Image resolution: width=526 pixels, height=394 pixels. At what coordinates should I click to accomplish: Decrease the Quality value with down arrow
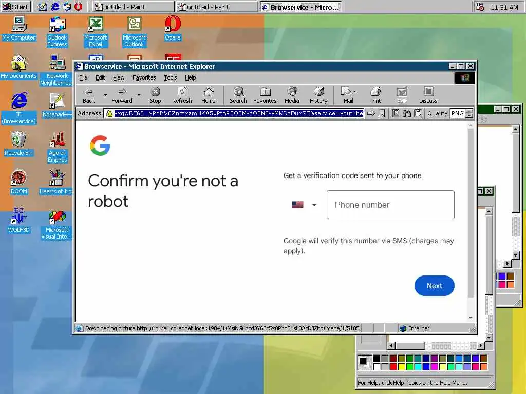point(469,116)
